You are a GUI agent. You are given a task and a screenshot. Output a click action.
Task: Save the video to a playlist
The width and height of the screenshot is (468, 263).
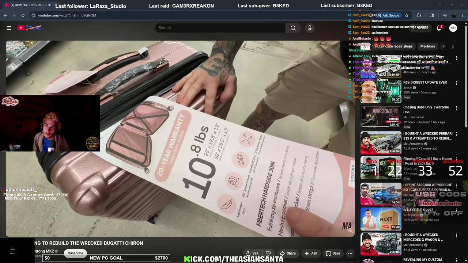click(x=333, y=253)
